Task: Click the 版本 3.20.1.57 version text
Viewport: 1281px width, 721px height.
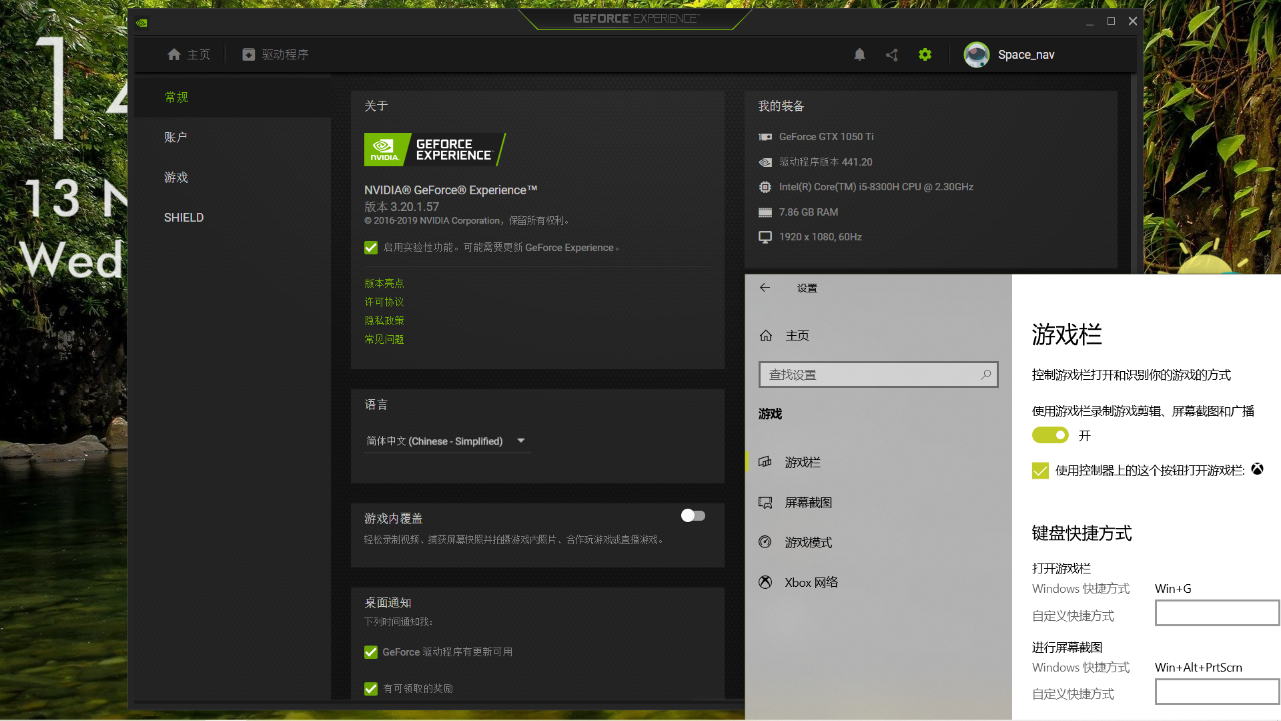Action: click(x=402, y=207)
